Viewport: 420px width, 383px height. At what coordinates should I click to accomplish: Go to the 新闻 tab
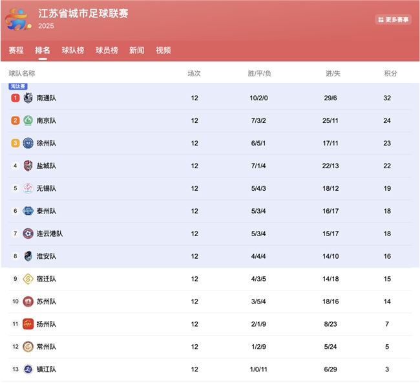(137, 50)
